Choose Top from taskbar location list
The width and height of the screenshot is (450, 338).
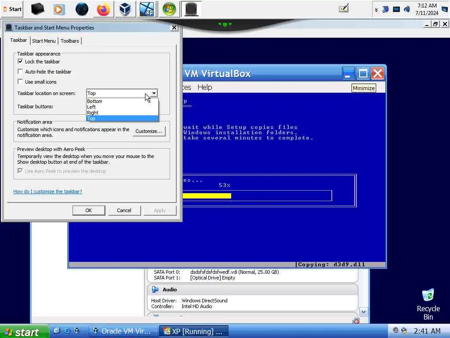122,118
